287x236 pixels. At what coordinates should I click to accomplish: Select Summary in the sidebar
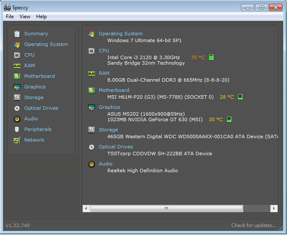coord(36,34)
